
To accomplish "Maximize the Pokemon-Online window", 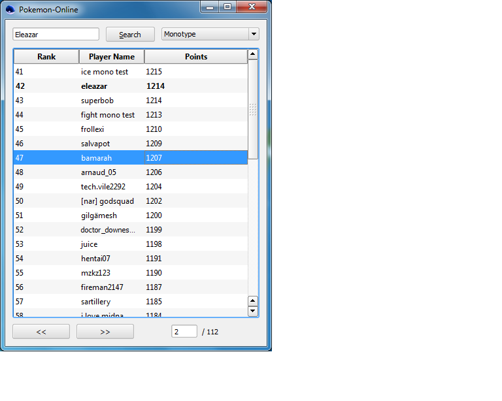I will pyautogui.click(x=227, y=7).
